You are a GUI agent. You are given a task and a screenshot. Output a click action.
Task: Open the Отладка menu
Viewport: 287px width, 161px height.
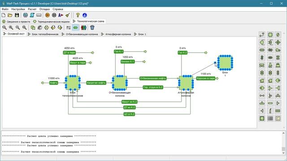44,9
